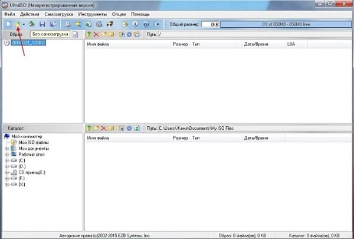This screenshot has height=239, width=354.
Task: Click the last icon in image pane toolbar
Action: [137, 34]
